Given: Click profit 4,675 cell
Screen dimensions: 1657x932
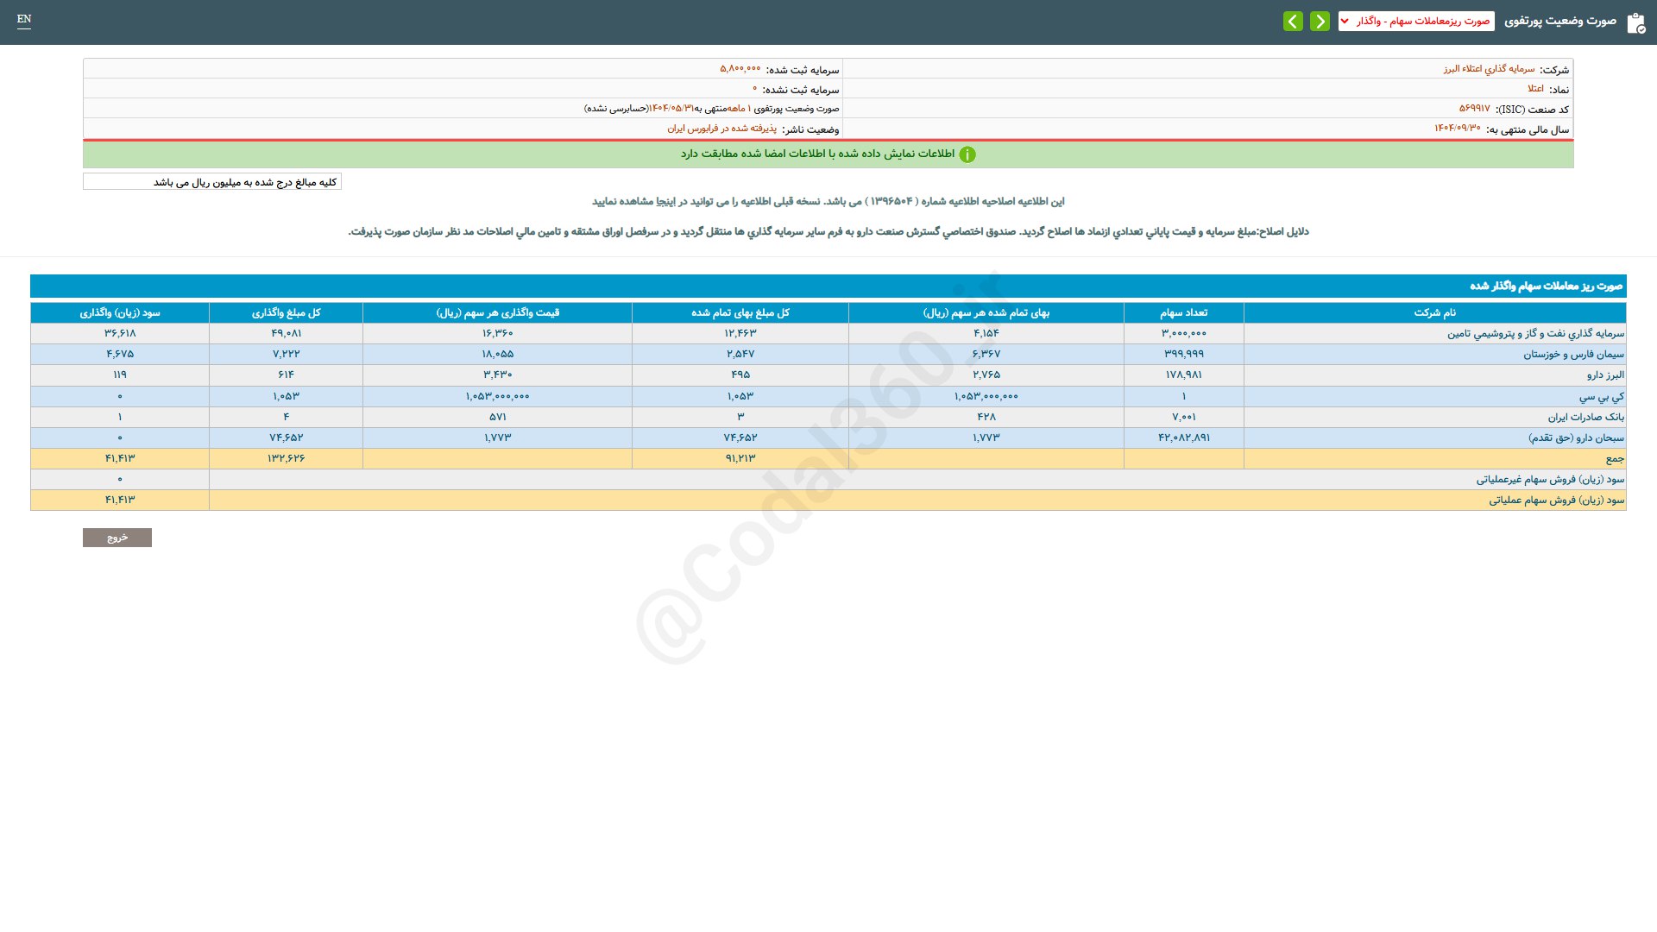Looking at the screenshot, I should coord(120,354).
